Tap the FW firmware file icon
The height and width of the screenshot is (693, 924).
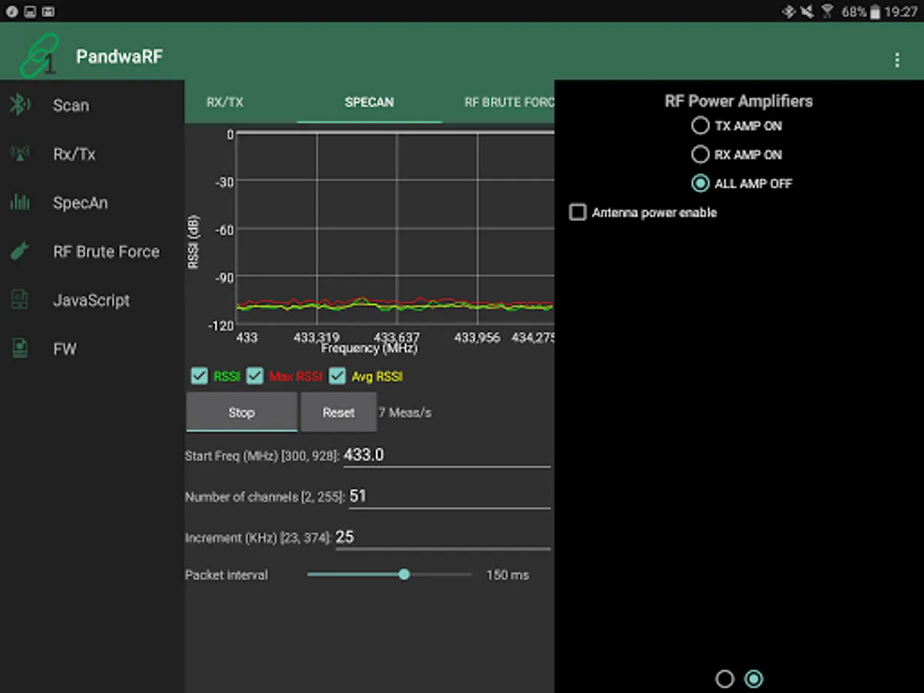pyautogui.click(x=19, y=348)
